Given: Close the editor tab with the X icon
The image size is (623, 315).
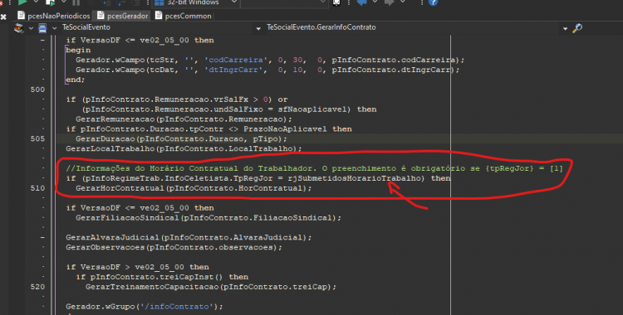Looking at the screenshot, I should (x=3, y=17).
